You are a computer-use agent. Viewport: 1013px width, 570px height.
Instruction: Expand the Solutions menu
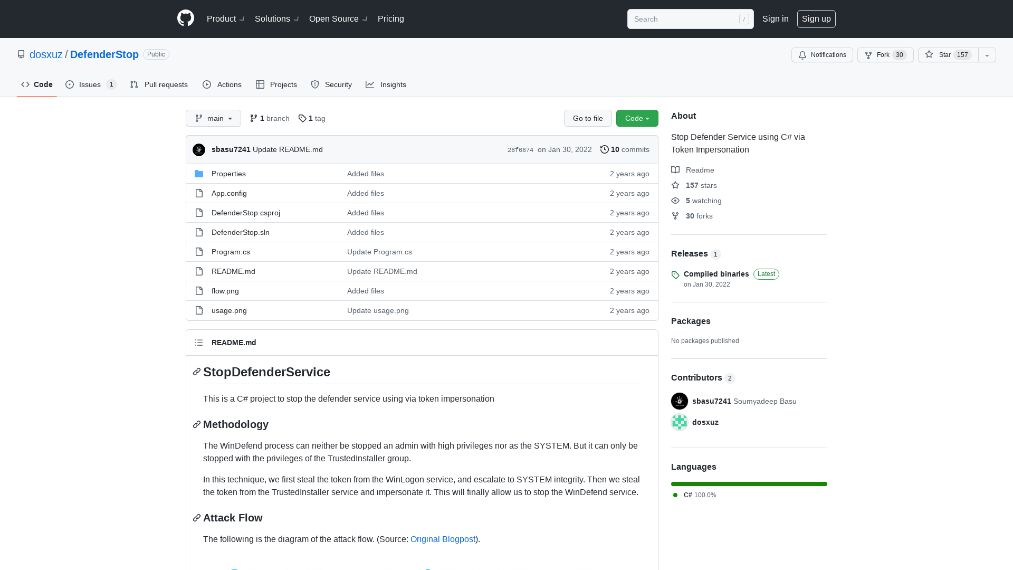(x=277, y=18)
